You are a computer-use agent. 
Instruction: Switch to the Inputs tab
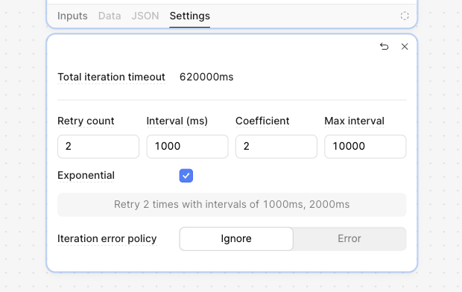pos(72,16)
